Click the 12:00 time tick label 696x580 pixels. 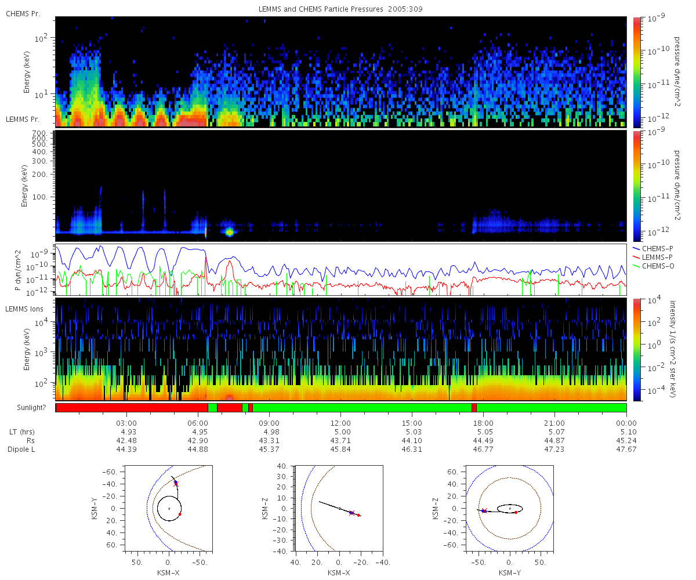click(341, 422)
